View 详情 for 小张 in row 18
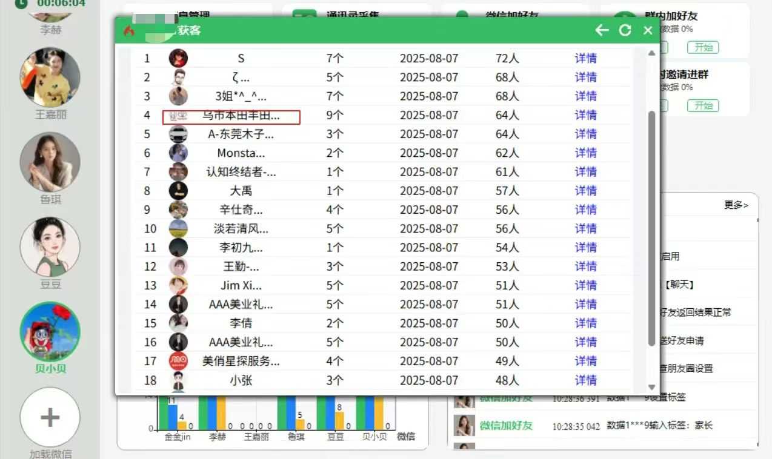 click(585, 380)
